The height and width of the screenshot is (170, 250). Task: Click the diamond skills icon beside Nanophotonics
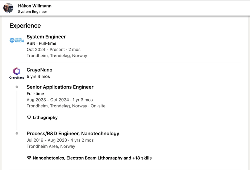coord(29,158)
